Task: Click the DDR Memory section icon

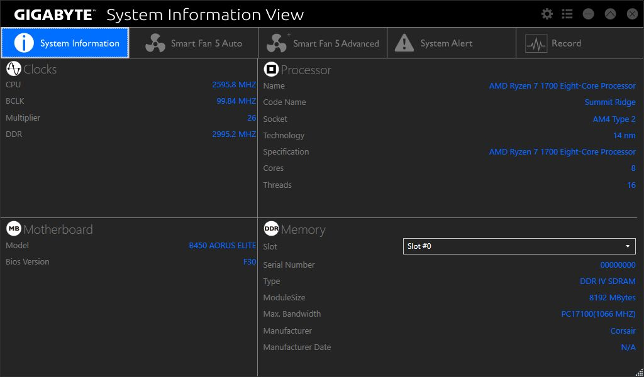Action: tap(271, 229)
